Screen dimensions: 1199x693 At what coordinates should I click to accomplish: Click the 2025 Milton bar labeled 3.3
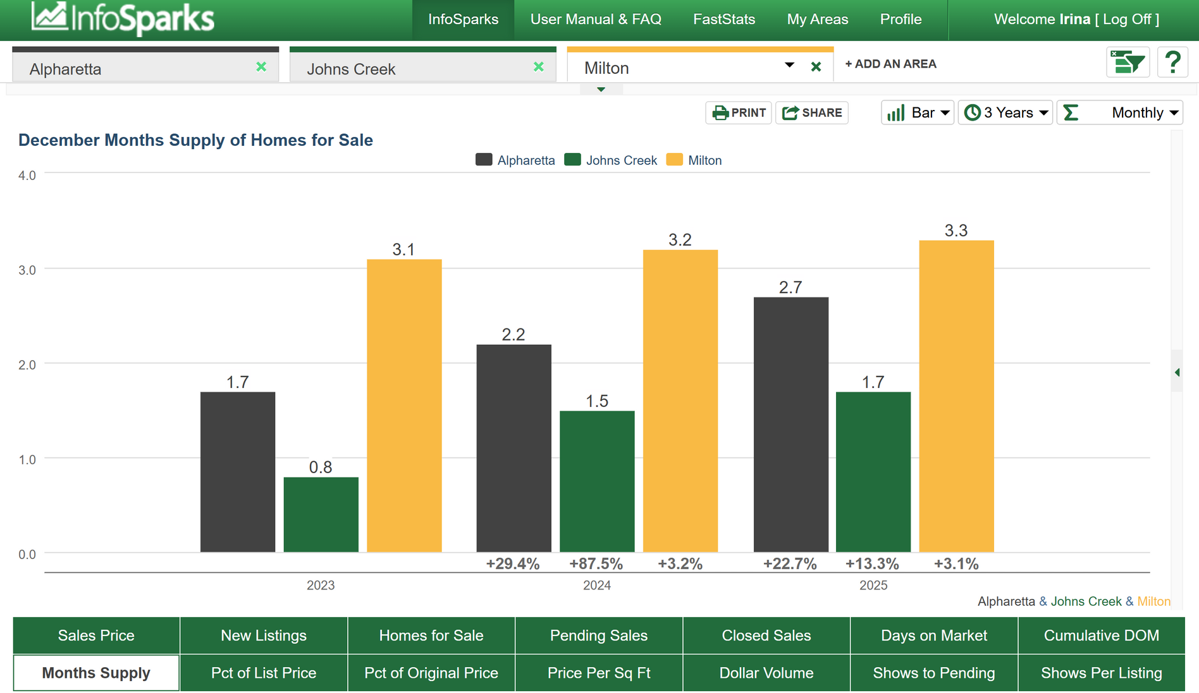click(957, 396)
